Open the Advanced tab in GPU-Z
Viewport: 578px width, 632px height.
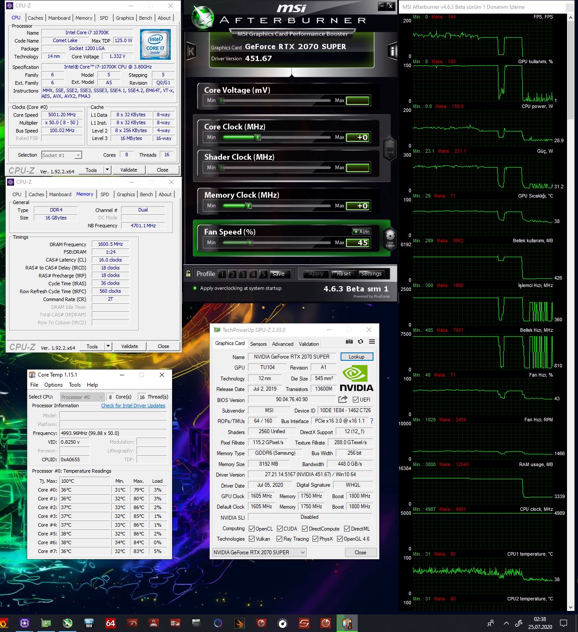283,344
